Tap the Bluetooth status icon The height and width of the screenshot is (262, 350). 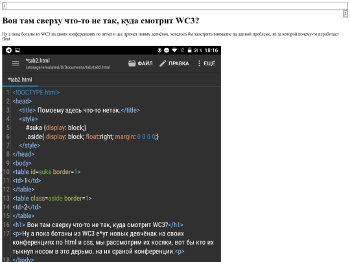159,50
